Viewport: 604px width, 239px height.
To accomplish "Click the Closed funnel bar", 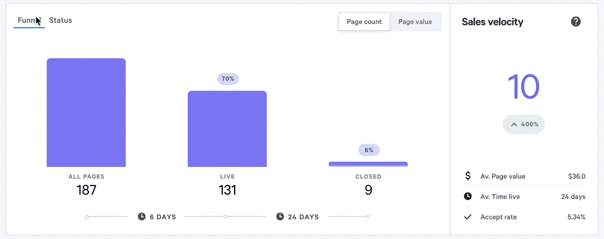I will pos(368,164).
